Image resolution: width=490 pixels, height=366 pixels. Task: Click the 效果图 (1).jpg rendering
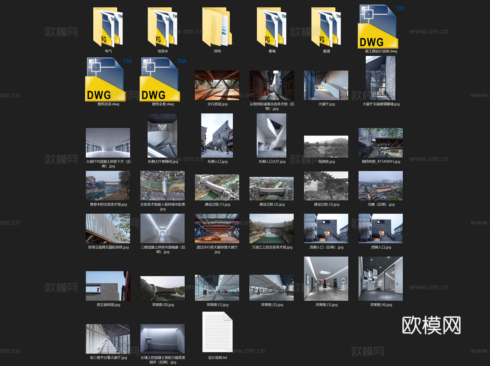(x=217, y=288)
